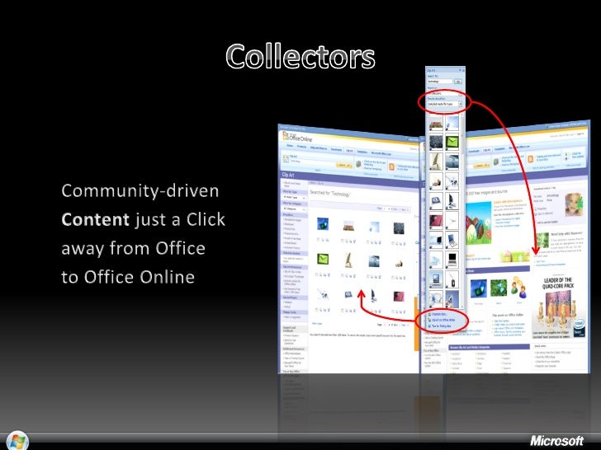The image size is (601, 450).
Task: Tick checkbox under blue envelope result in browser
Action: pyautogui.click(x=318, y=240)
